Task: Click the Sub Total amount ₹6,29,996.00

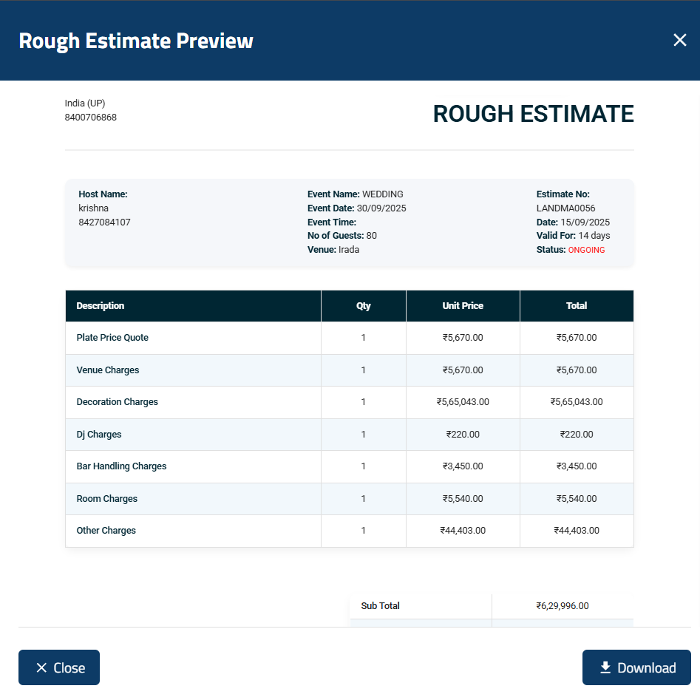Action: pyautogui.click(x=562, y=605)
